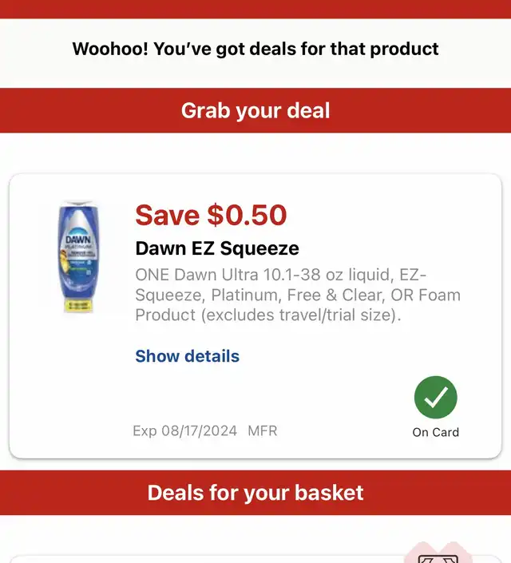
Task: Click the Show details link
Action: (x=187, y=356)
